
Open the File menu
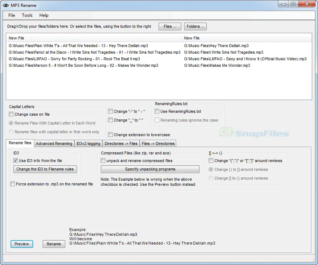[x=12, y=15]
